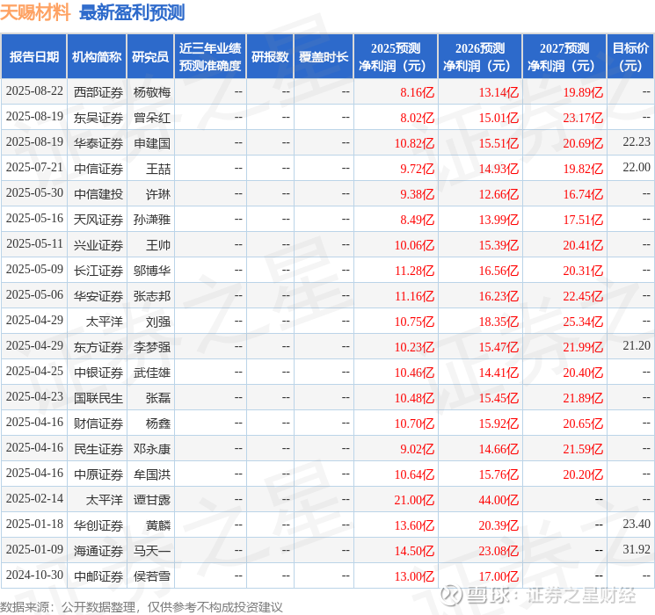
Task: Click the date 2025-05-30
Action: (x=34, y=193)
